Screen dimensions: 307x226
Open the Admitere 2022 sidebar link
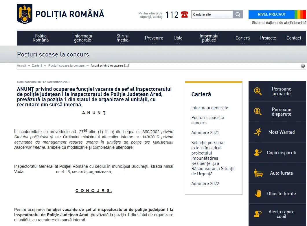tap(205, 184)
